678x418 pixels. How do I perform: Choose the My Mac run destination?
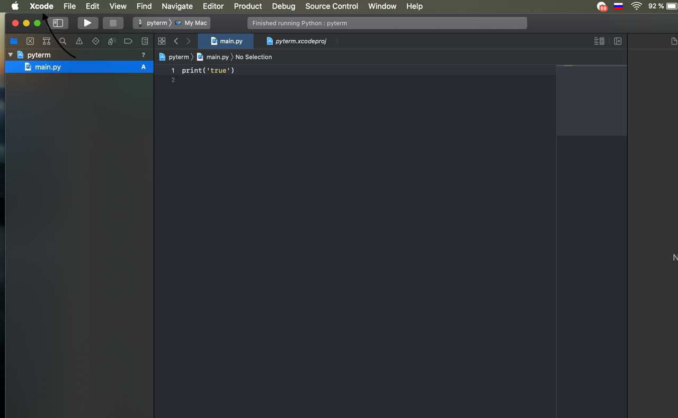pyautogui.click(x=191, y=23)
